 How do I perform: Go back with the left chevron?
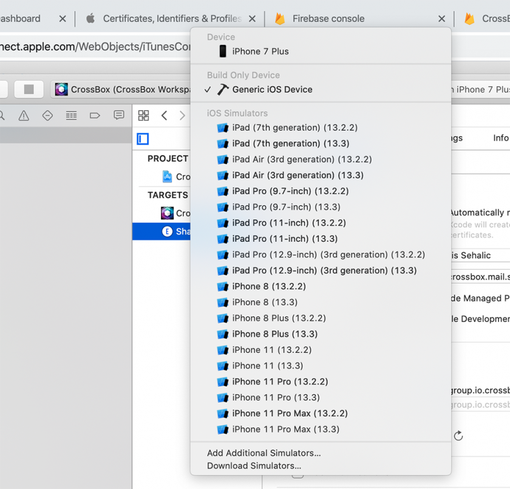click(165, 115)
